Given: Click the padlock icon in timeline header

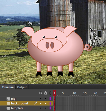Looking at the screenshot, I should [x=46, y=93].
